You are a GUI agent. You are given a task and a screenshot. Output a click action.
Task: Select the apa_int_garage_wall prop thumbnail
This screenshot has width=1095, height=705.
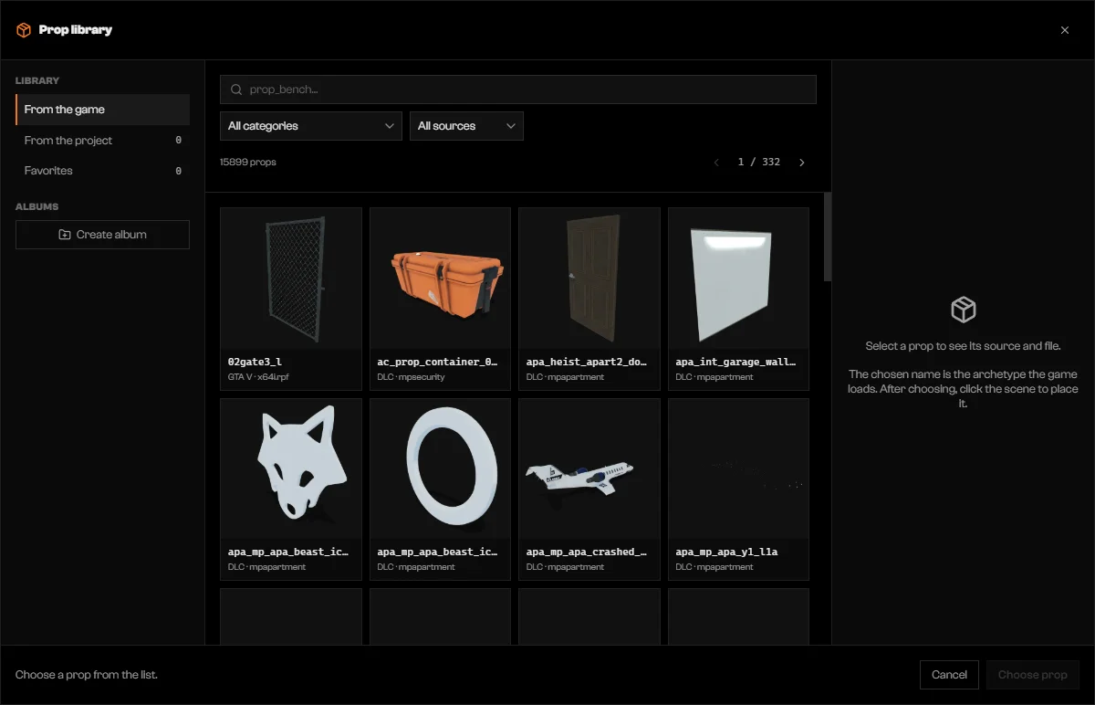[738, 279]
